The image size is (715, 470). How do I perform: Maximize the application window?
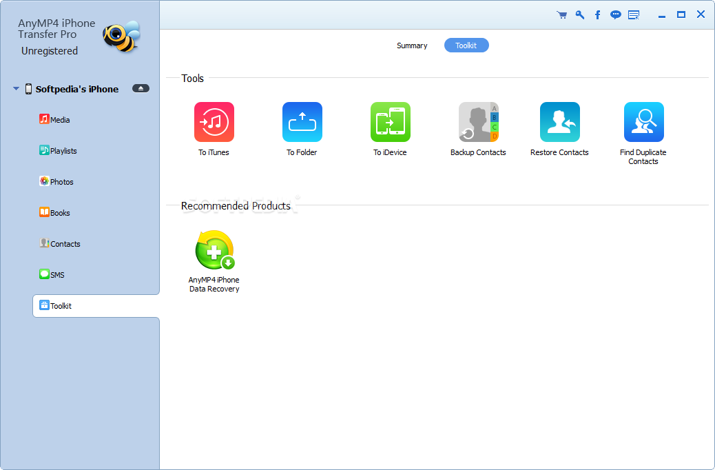681,15
